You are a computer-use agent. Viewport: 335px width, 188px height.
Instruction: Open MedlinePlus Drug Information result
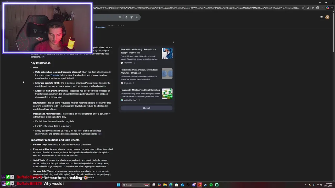tap(140, 90)
